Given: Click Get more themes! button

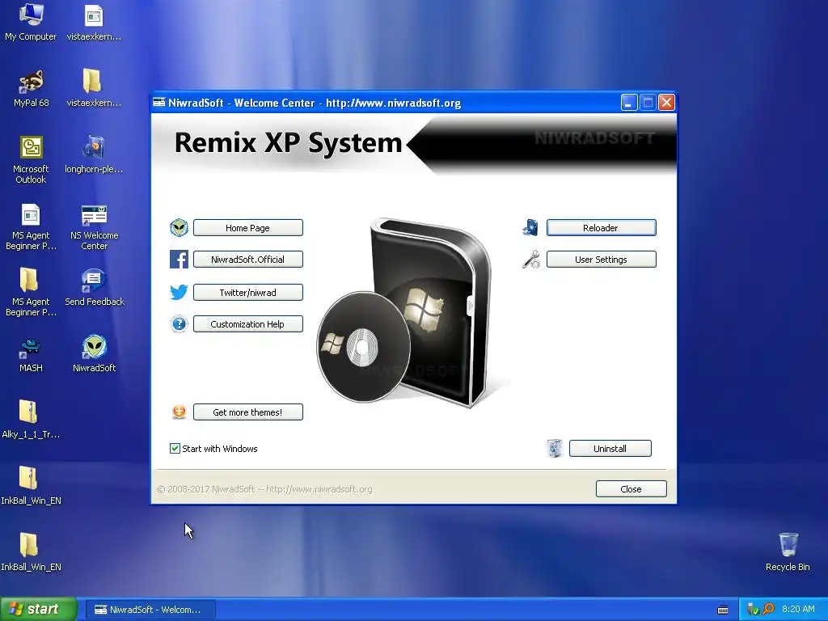Looking at the screenshot, I should tap(247, 412).
